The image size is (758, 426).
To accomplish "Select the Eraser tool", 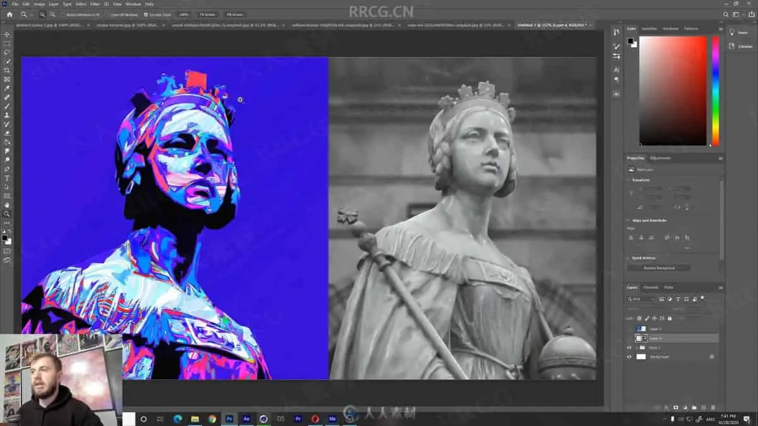I will [7, 133].
